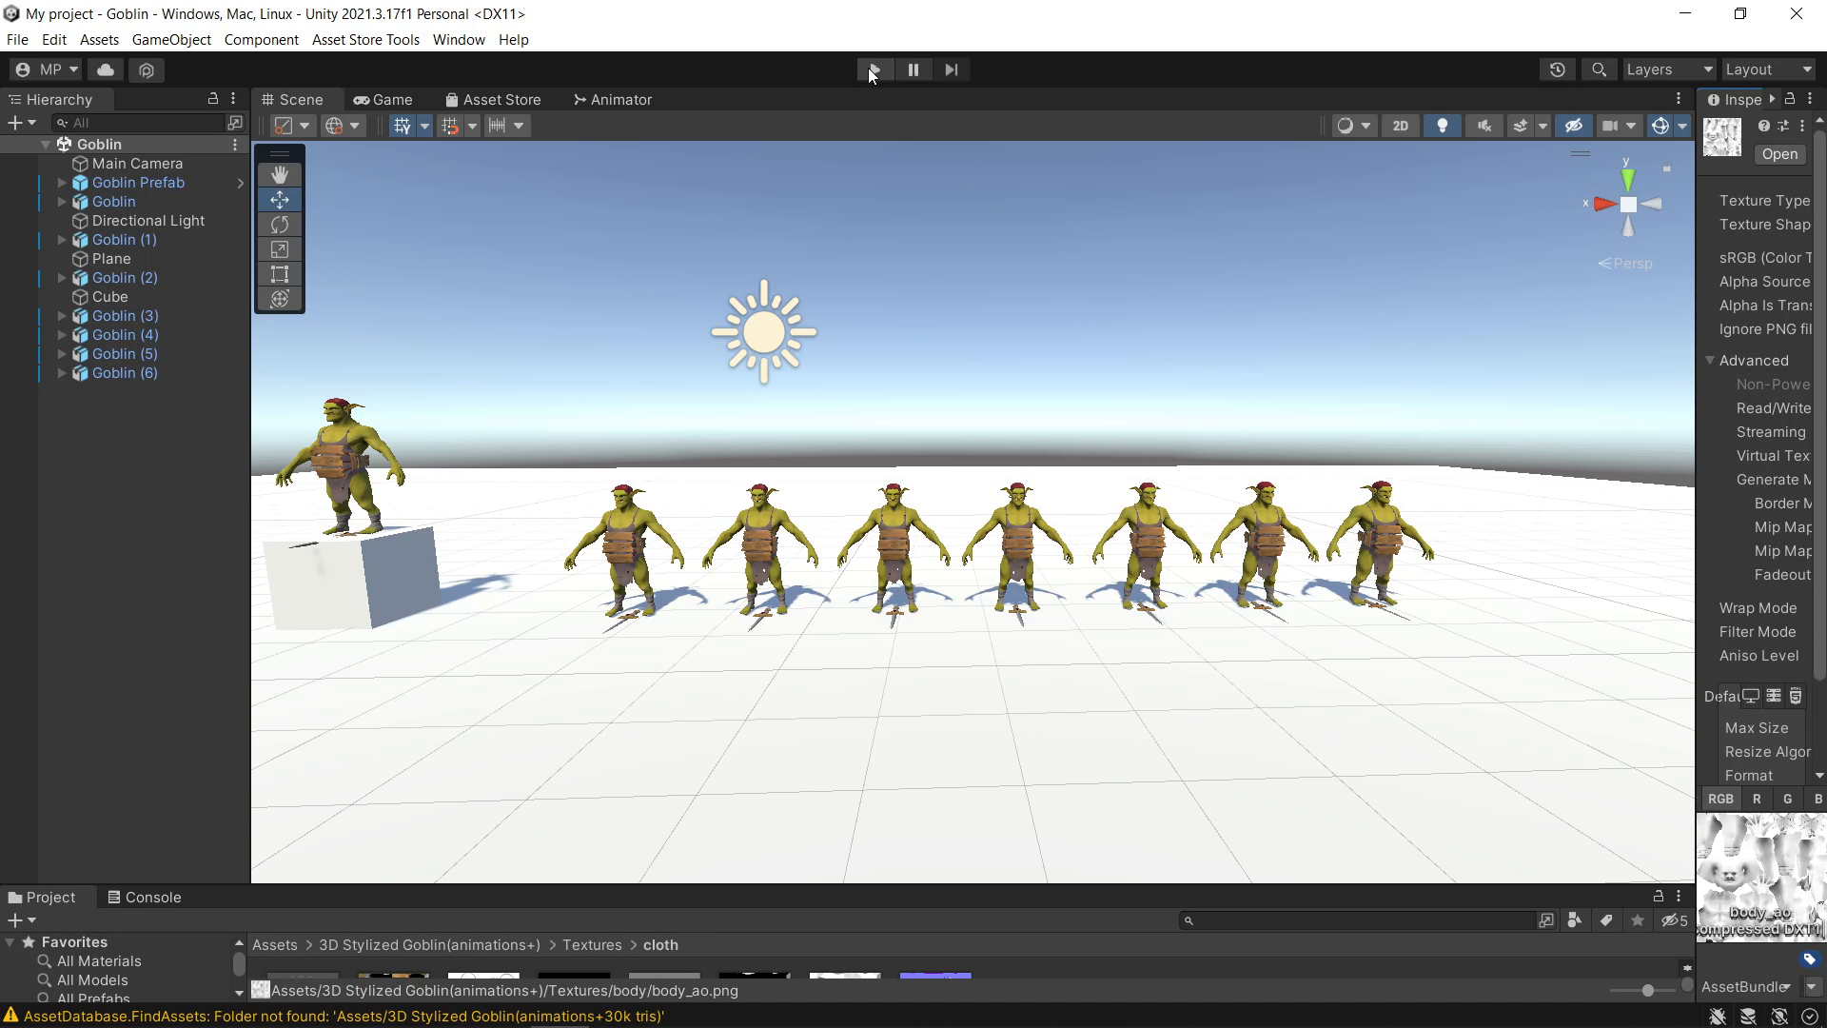1827x1028 pixels.
Task: Select the Hand view tool
Action: click(279, 174)
